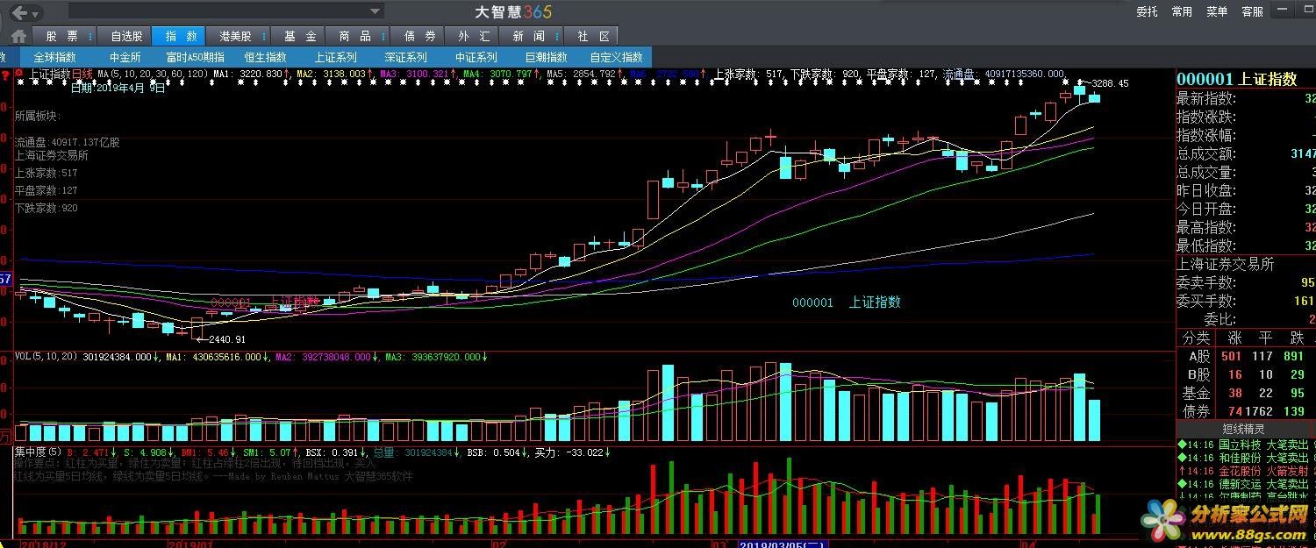This screenshot has height=548, width=1316.
Task: Click the green MA4: 3070.797 value
Action: click(497, 74)
